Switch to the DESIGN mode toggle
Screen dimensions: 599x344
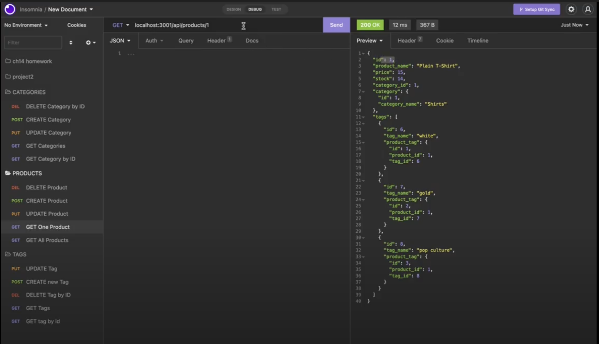[x=234, y=9]
